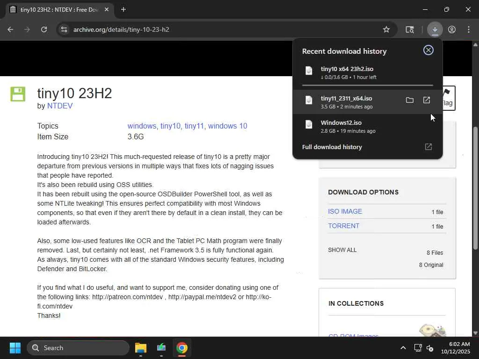Click the tiny11_2311_x64.iso file icon
This screenshot has height=359, width=479.
309,100
